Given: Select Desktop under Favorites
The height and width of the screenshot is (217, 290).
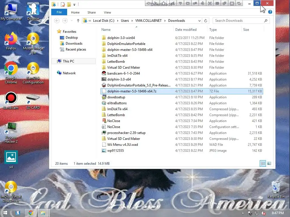Looking at the screenshot, I should (x=72, y=38).
